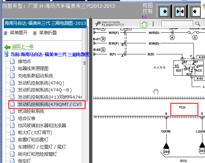The width and height of the screenshot is (205, 163).
Task: Open the 转向灯和危险报警灯 tree item
Action: 37,154
